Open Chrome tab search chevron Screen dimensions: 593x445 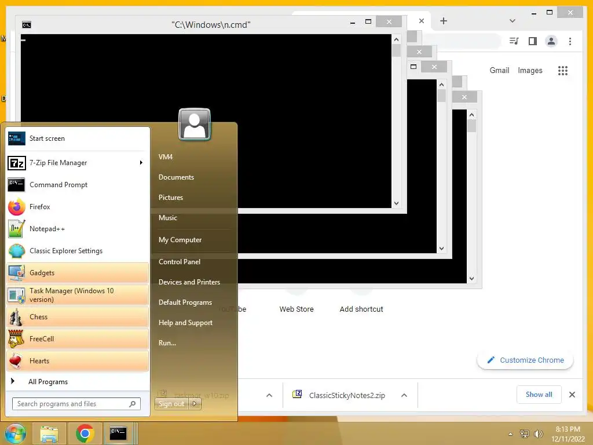point(513,21)
